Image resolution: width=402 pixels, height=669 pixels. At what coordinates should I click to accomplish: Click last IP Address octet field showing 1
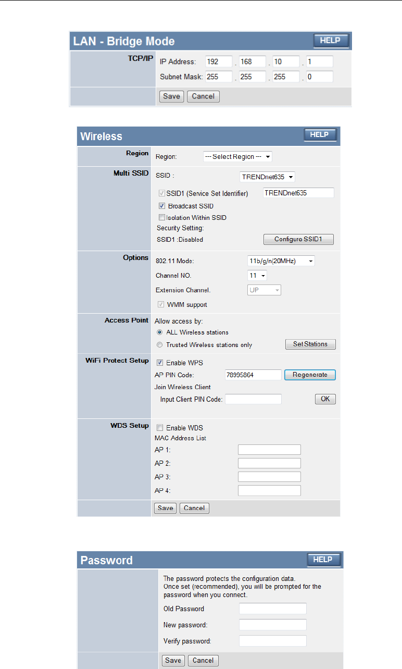(320, 61)
